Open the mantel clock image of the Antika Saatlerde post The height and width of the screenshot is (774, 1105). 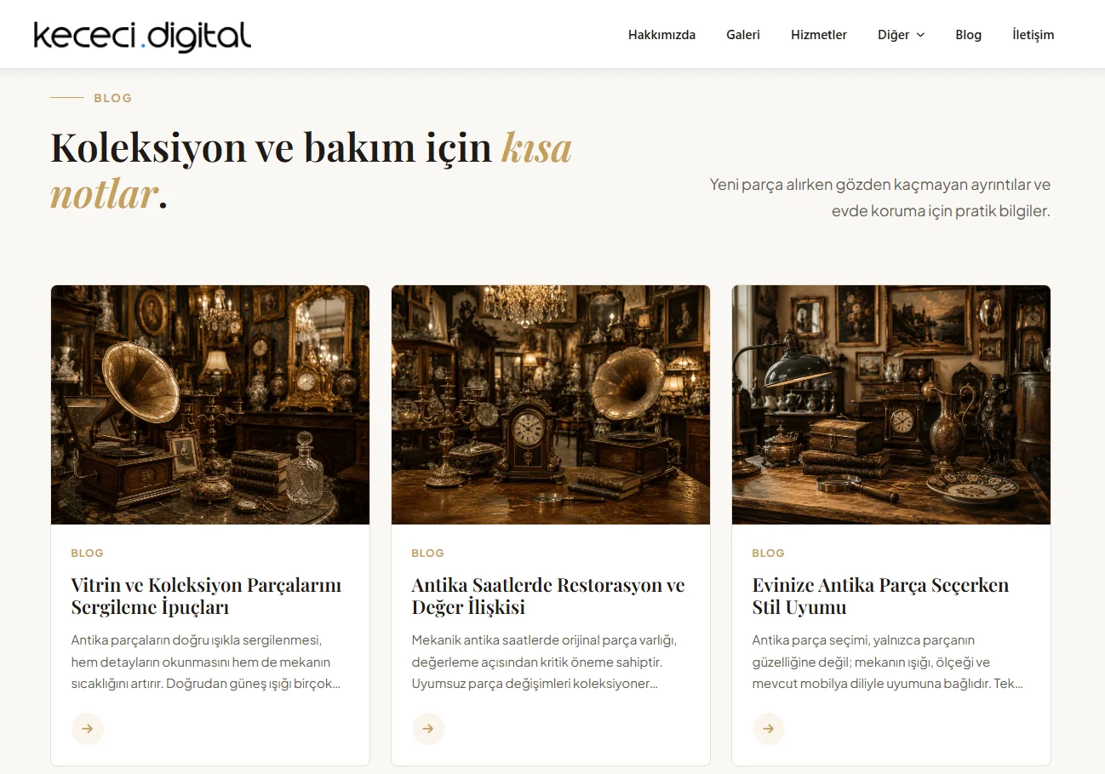click(551, 404)
